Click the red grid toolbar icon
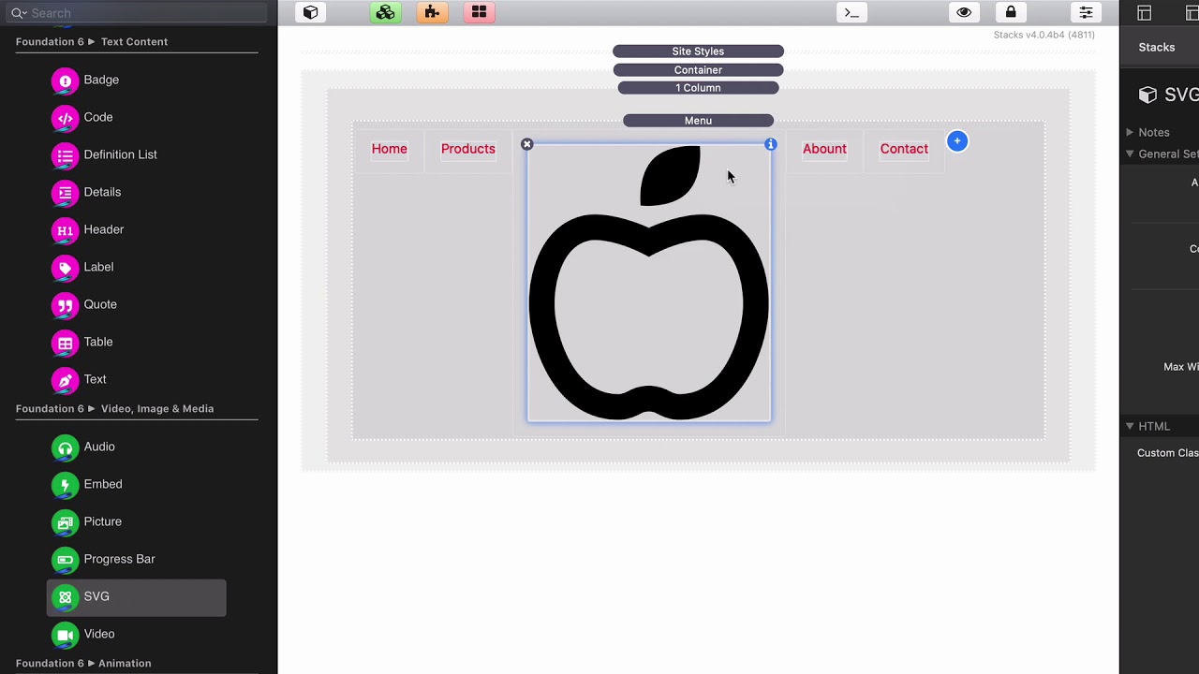1199x674 pixels. pyautogui.click(x=479, y=12)
